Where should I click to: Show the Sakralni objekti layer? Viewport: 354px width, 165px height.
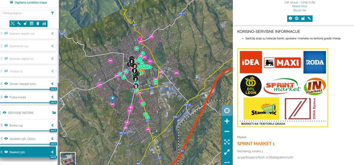pos(6,34)
